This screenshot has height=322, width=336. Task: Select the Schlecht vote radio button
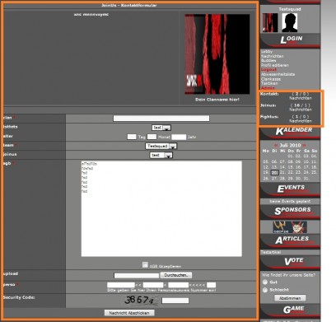pos(265,290)
